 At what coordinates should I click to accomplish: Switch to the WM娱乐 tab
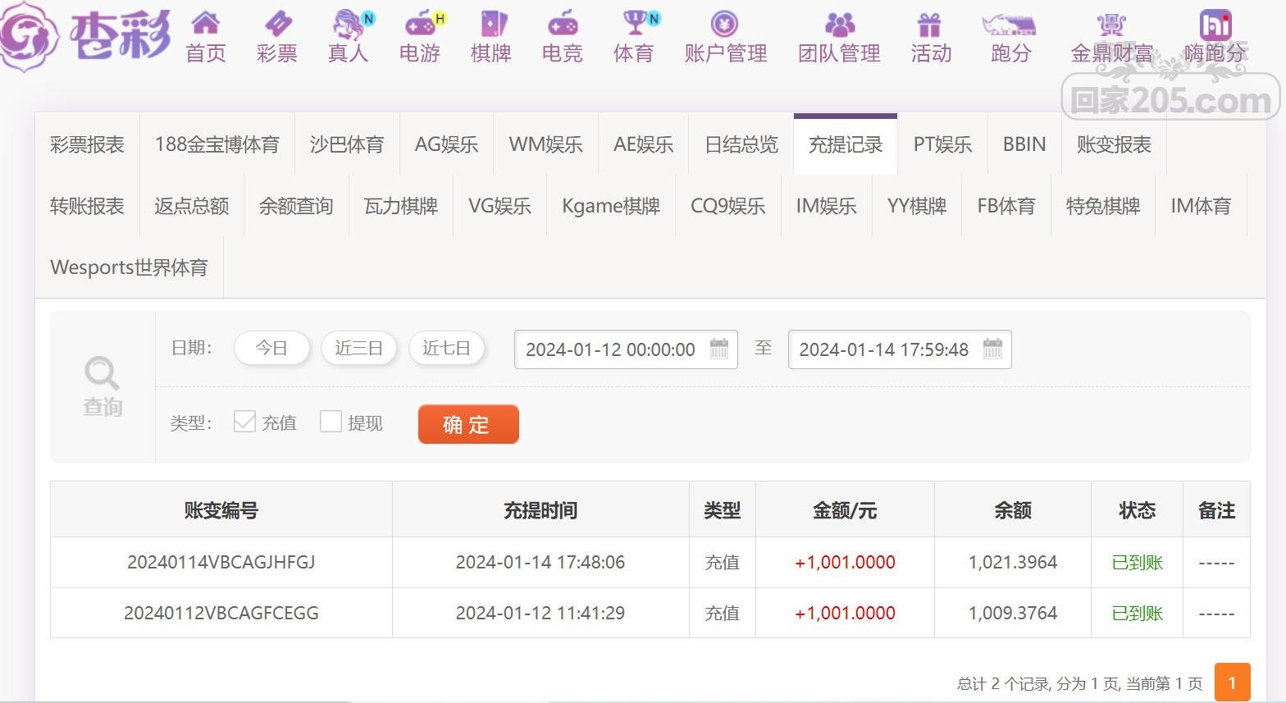click(x=546, y=144)
